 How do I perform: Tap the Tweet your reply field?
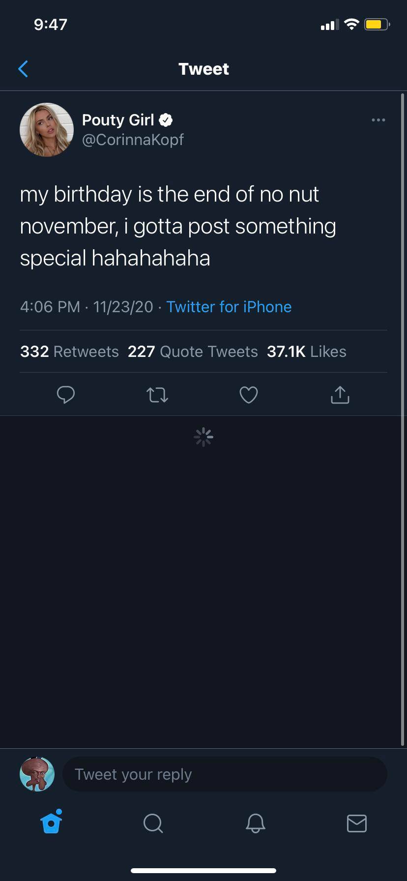(x=225, y=774)
